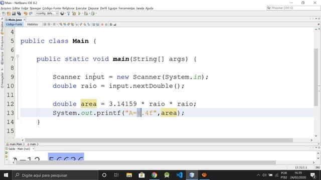Click the Uncomment icon in editor toolbar

pos(115,24)
